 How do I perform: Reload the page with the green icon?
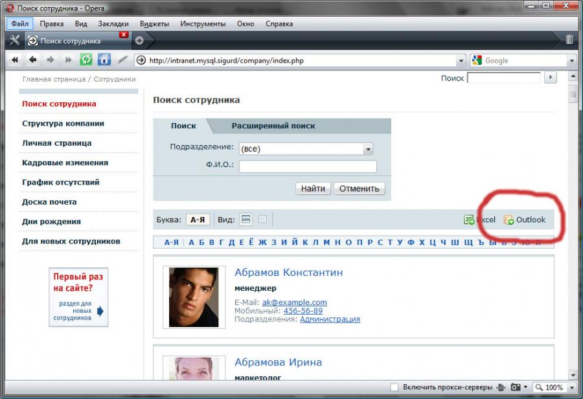pyautogui.click(x=86, y=60)
